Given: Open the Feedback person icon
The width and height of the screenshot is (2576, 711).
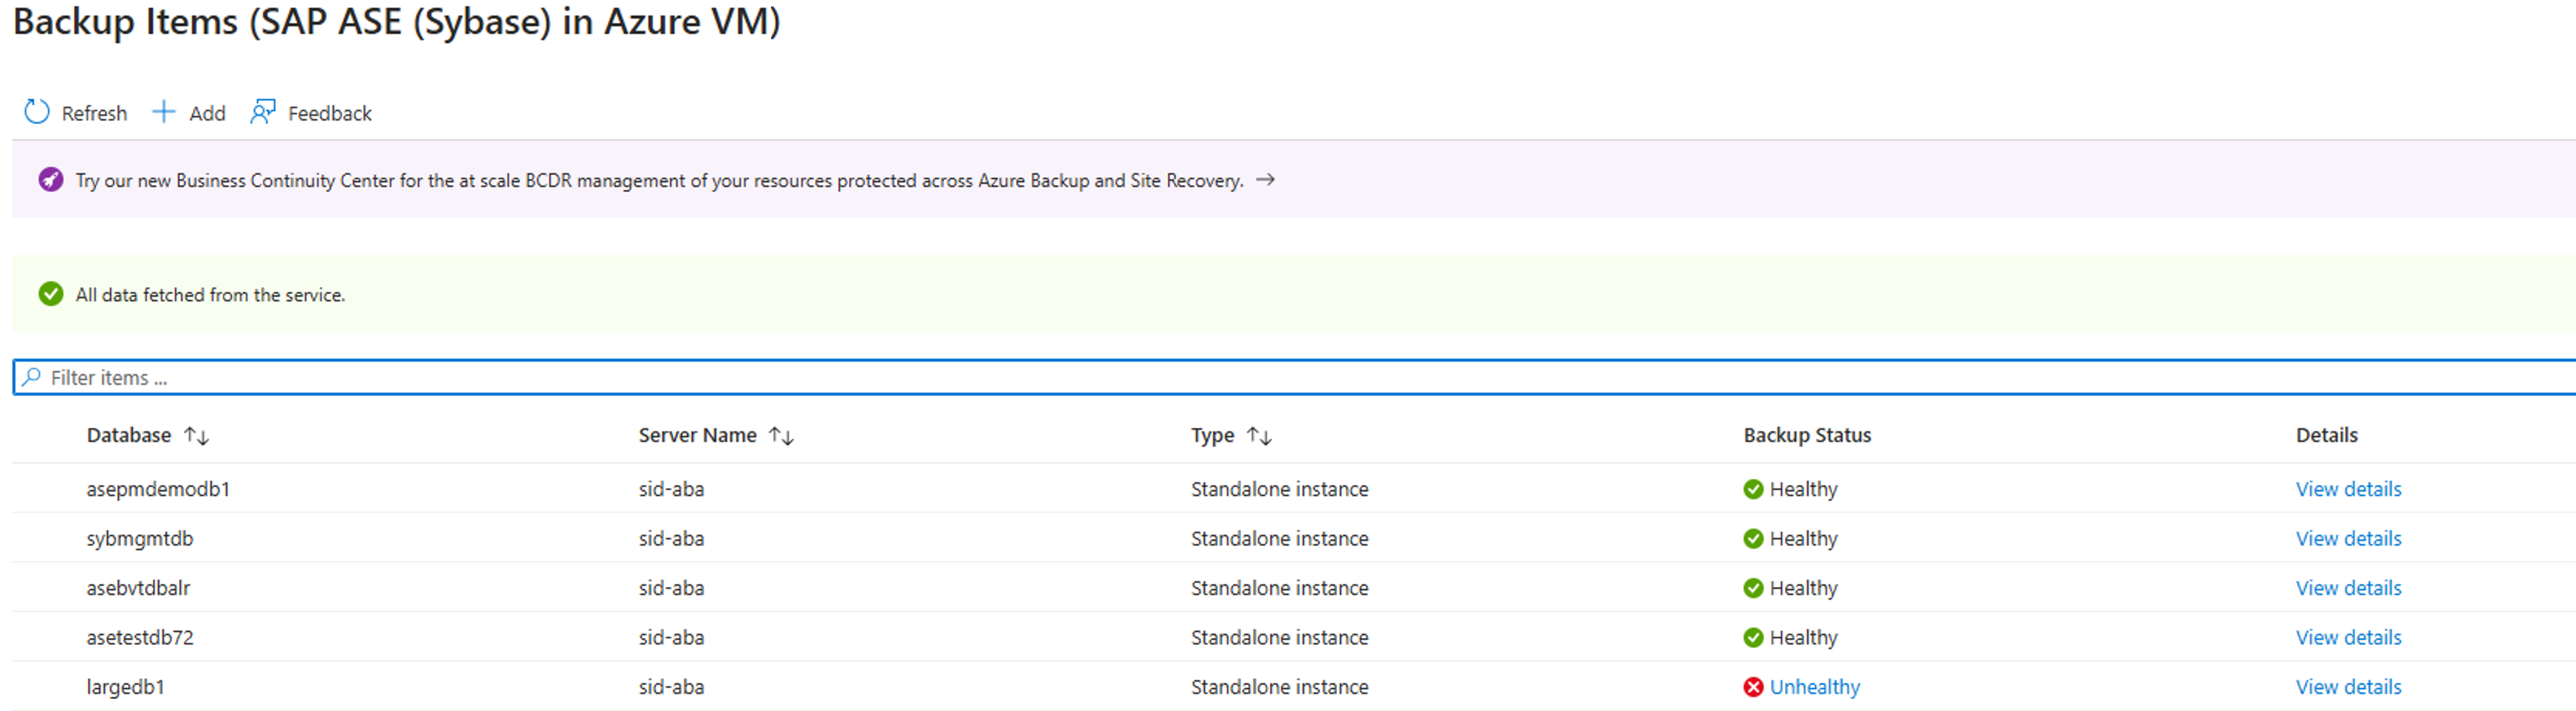Looking at the screenshot, I should click(263, 112).
